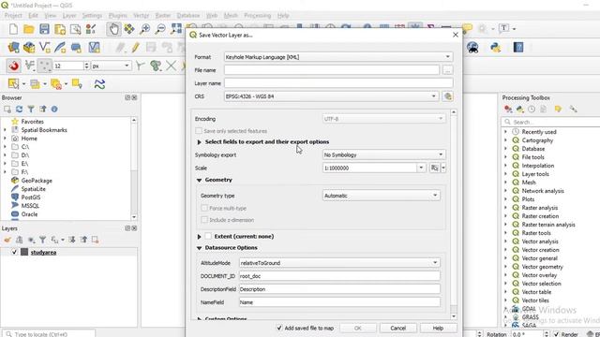The height and width of the screenshot is (337, 600).
Task: Open the Plugins menu
Action: click(118, 15)
